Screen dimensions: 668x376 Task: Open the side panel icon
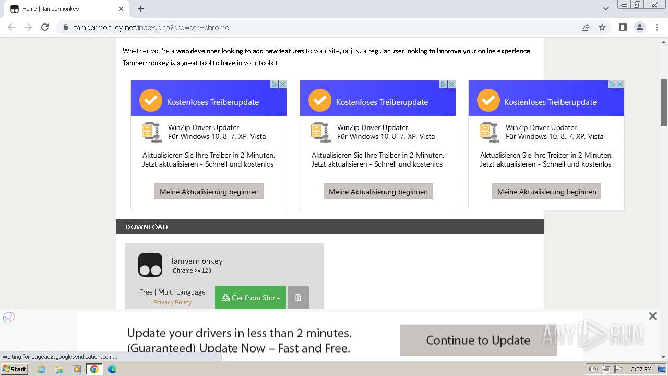(623, 27)
